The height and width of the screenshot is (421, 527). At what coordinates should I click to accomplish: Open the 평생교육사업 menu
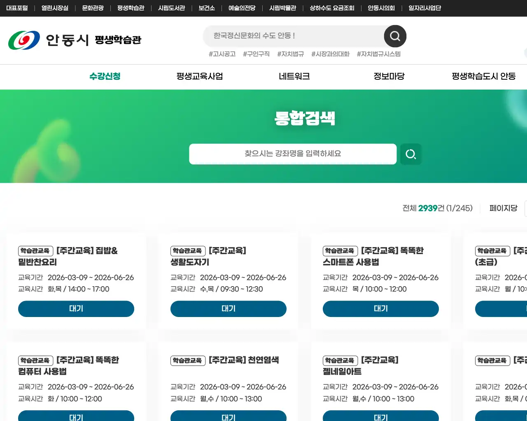click(199, 76)
